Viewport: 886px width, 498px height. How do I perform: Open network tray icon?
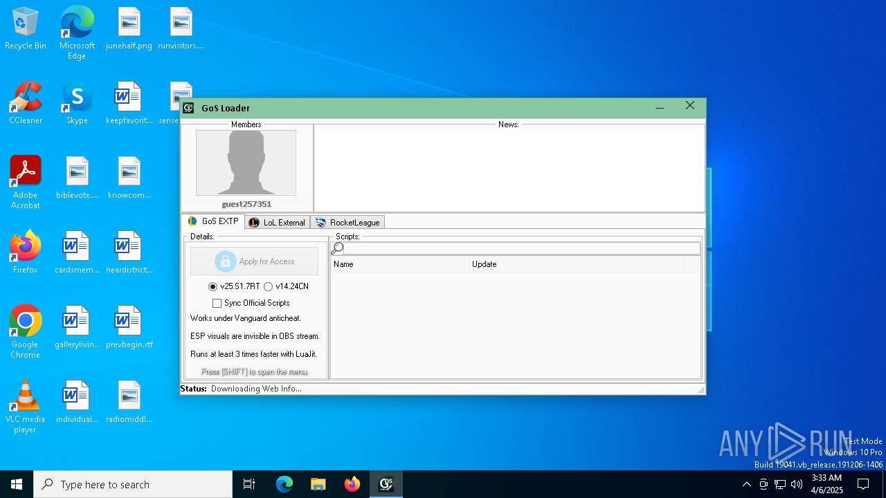coord(780,484)
